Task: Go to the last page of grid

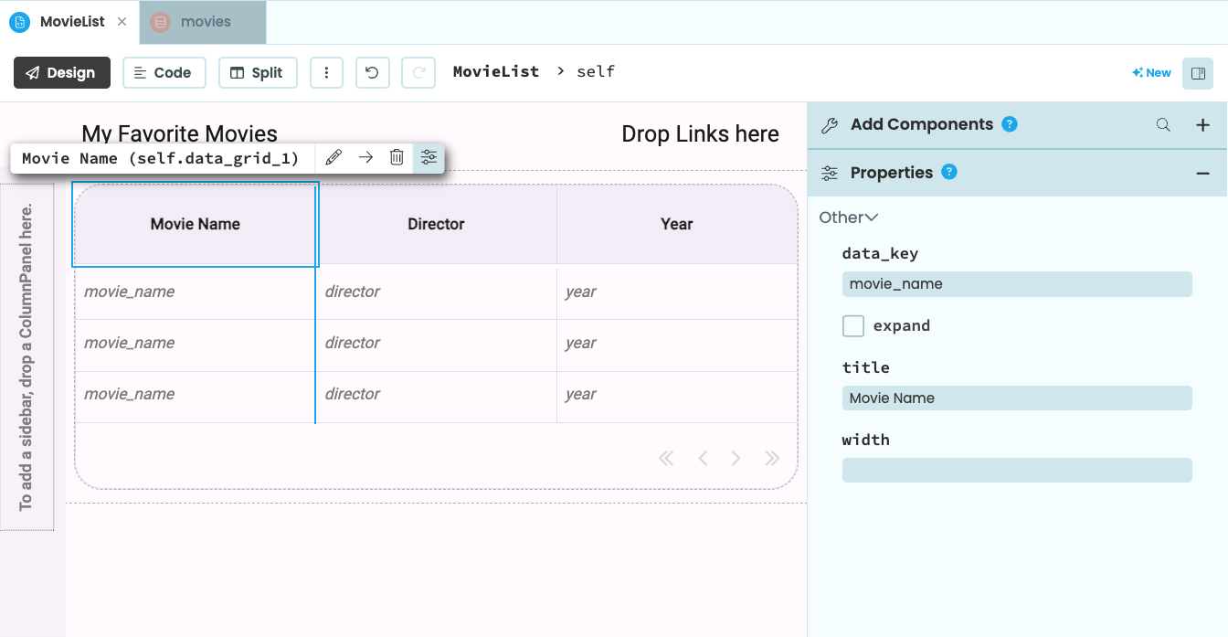Action: click(772, 459)
